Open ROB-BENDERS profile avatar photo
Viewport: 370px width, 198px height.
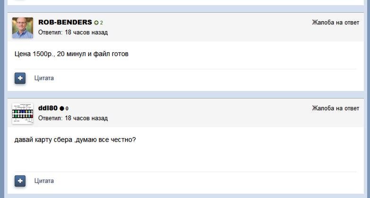pyautogui.click(x=23, y=27)
